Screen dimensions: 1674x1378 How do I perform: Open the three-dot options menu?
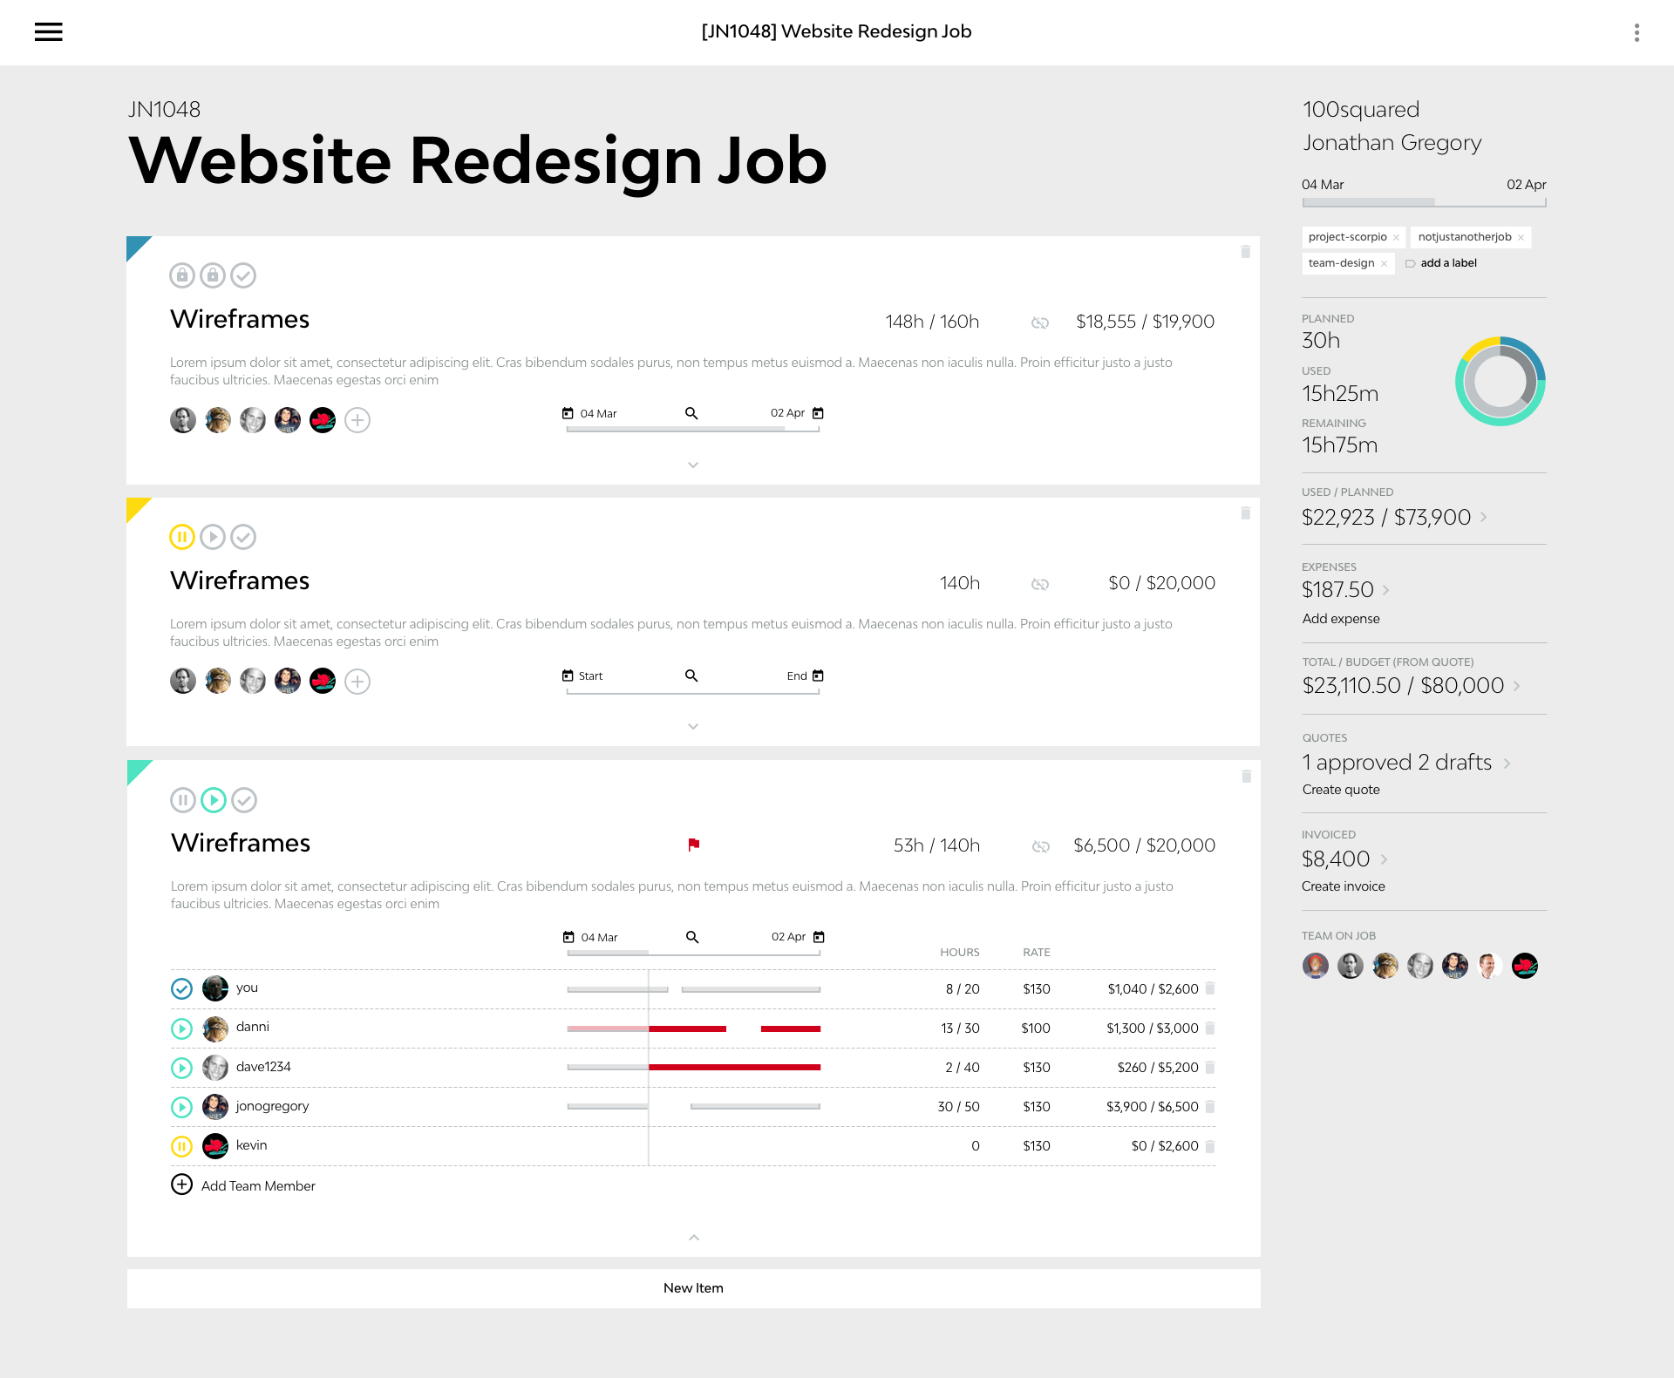1637,32
